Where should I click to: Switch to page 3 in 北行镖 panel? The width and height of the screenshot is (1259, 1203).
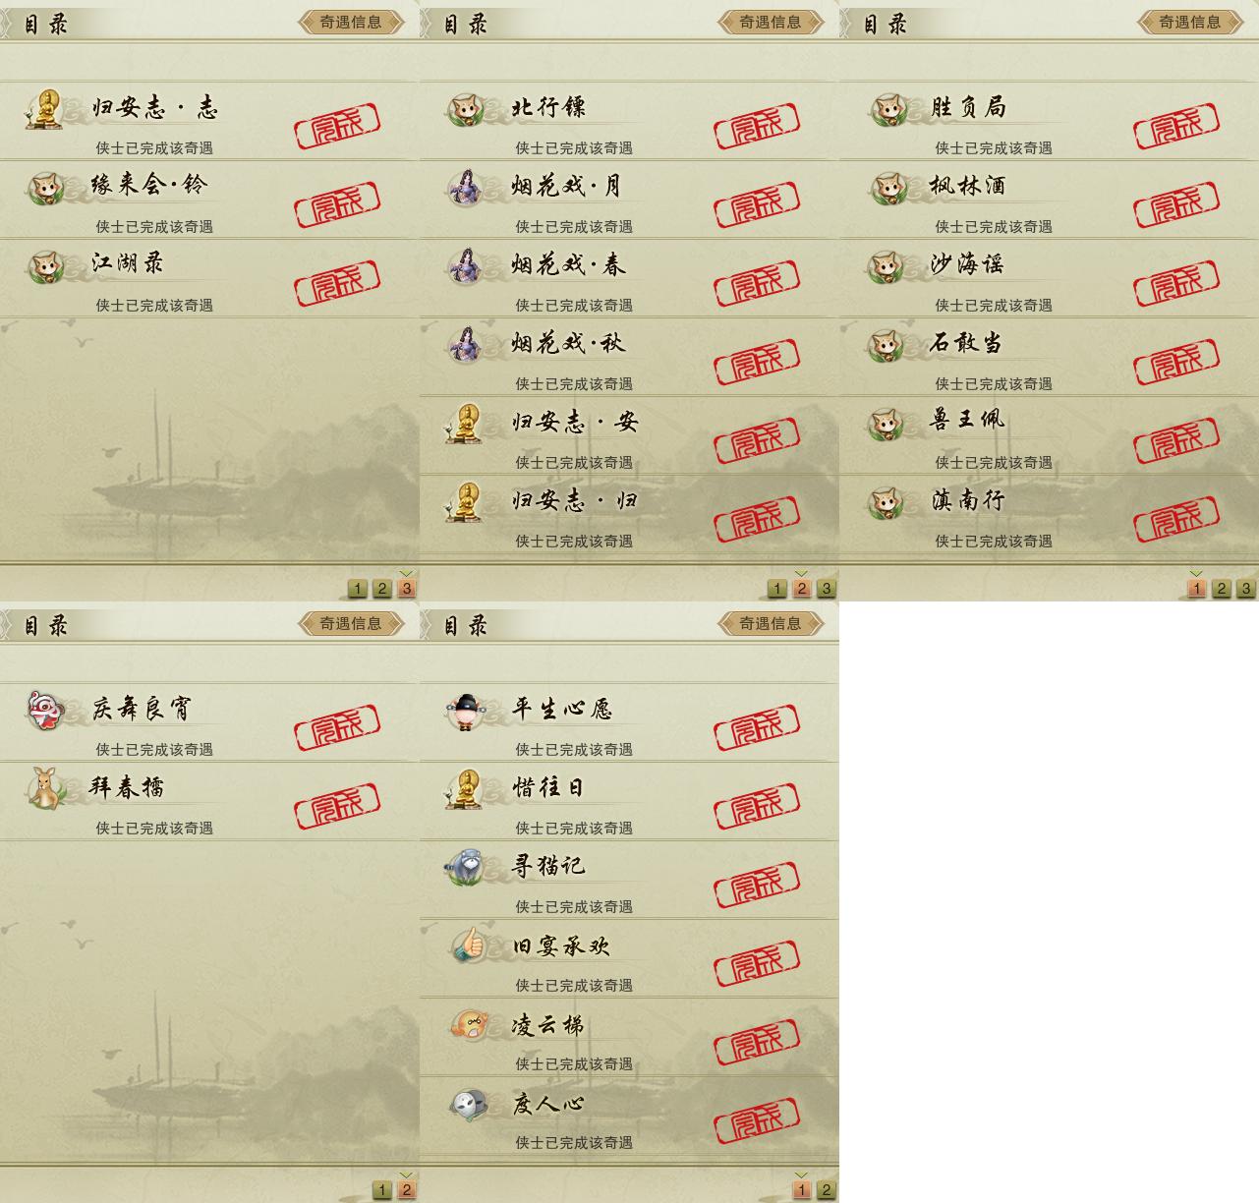[x=827, y=589]
